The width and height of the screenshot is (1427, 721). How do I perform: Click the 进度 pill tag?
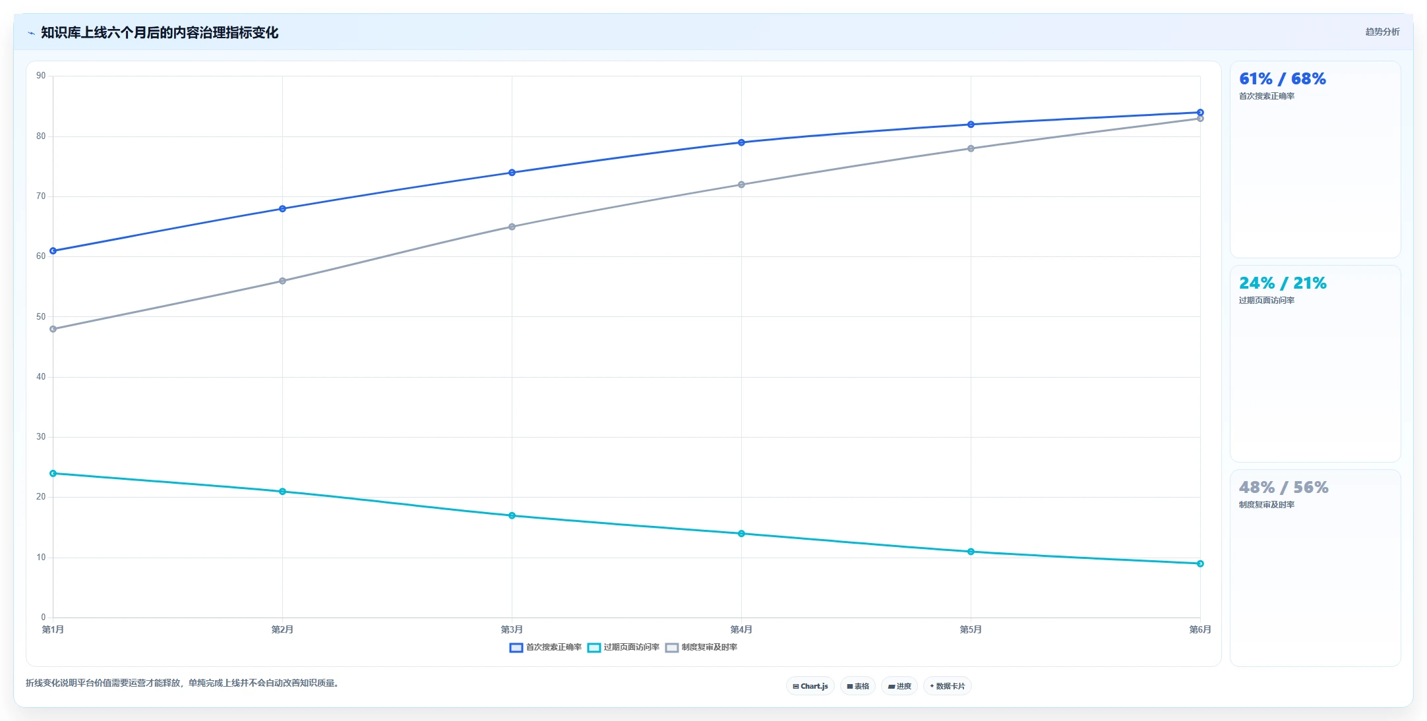899,686
